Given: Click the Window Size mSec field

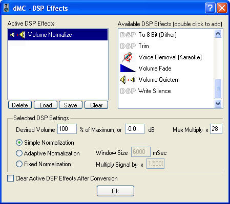Looking at the screenshot, I should 141,152.
